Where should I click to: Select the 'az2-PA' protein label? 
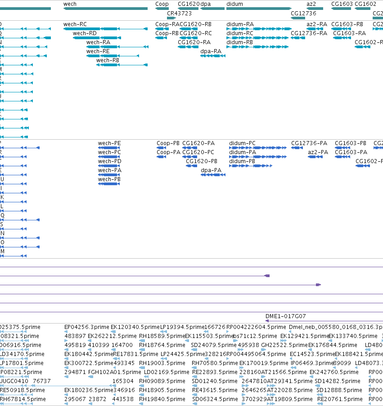[x=318, y=152]
